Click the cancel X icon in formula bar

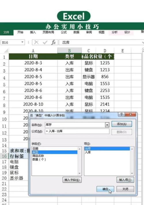coord(36,42)
